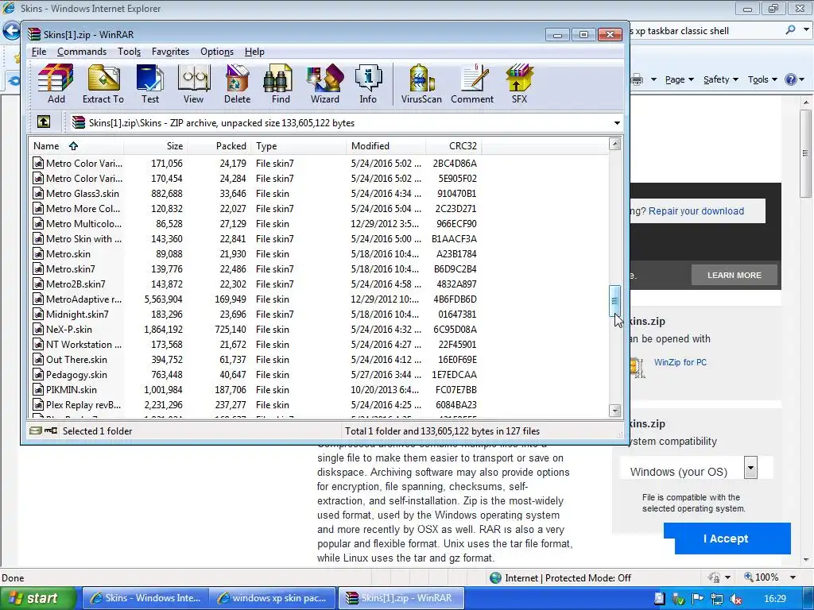Click the Info toolbar icon
The width and height of the screenshot is (814, 610).
(368, 83)
